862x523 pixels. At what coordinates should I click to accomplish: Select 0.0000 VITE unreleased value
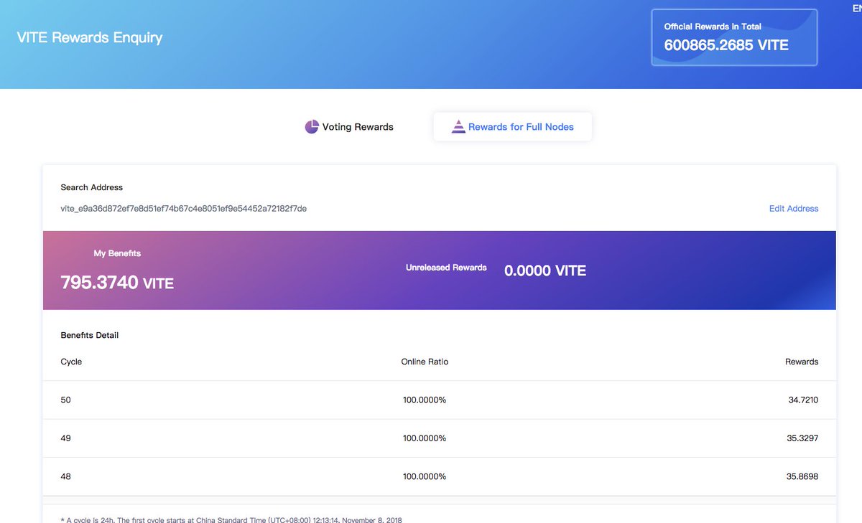(x=545, y=271)
